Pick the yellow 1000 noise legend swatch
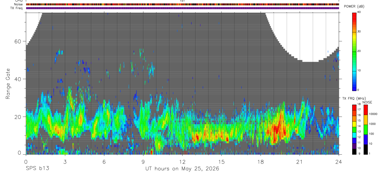 pyautogui.click(x=365, y=120)
